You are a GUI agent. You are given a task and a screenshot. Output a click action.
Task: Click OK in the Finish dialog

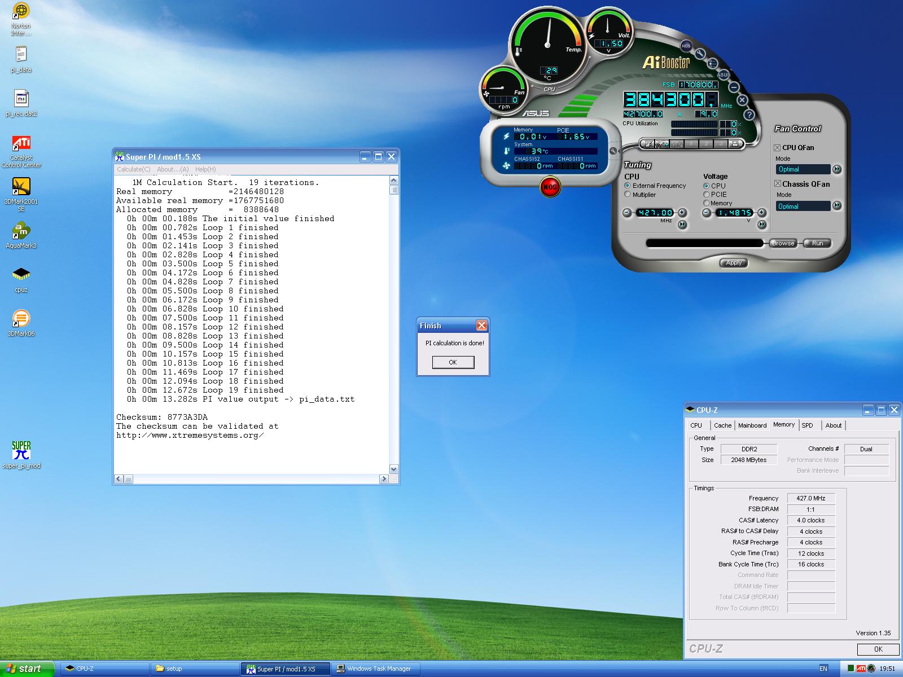pos(453,362)
